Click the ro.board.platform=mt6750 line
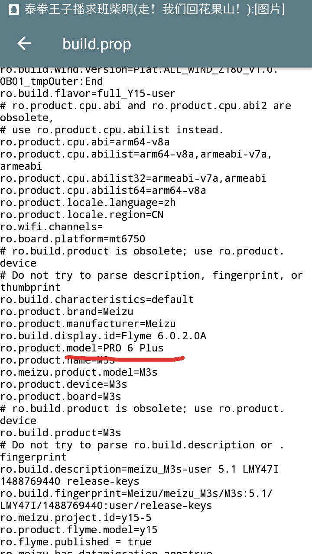This screenshot has height=554, width=312. click(73, 239)
